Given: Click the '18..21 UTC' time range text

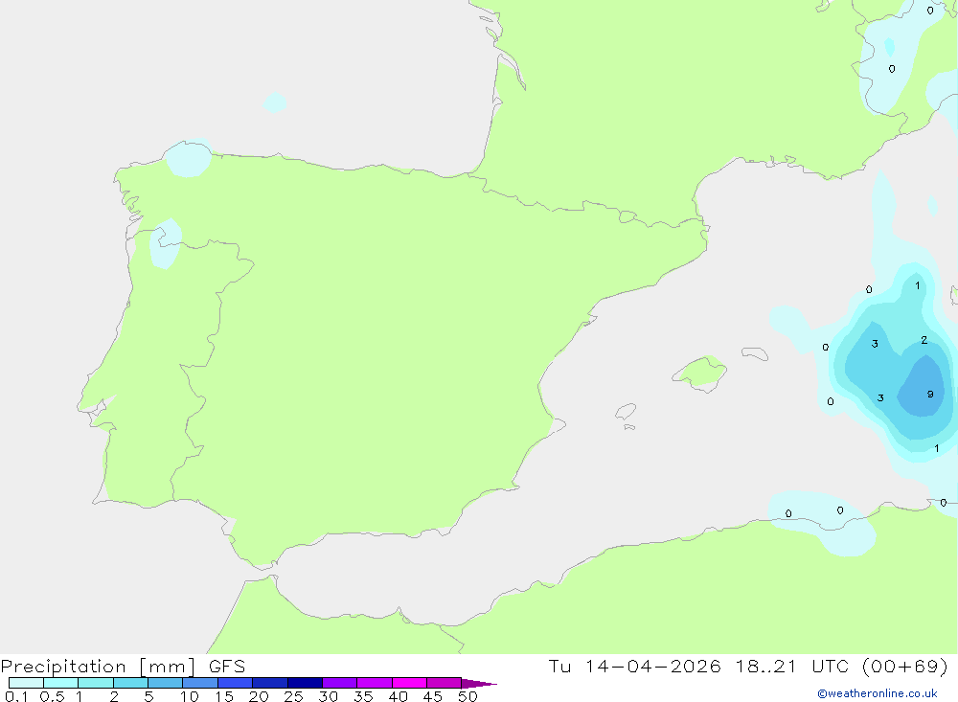Looking at the screenshot, I should click(x=793, y=666).
